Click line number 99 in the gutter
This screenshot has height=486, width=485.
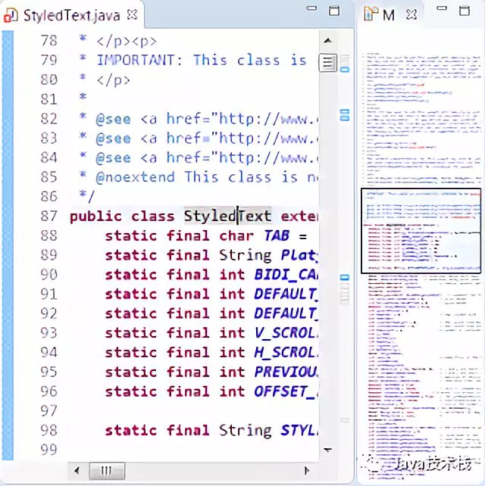click(x=49, y=450)
